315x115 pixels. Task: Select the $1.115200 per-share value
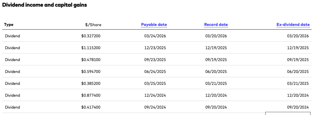pyautogui.click(x=91, y=48)
